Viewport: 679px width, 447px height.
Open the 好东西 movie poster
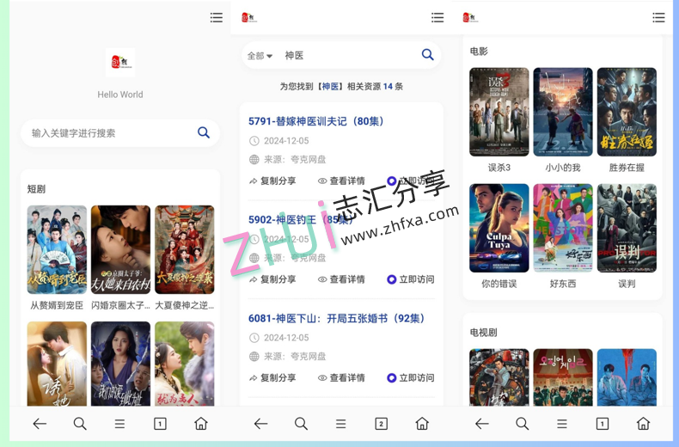(563, 228)
